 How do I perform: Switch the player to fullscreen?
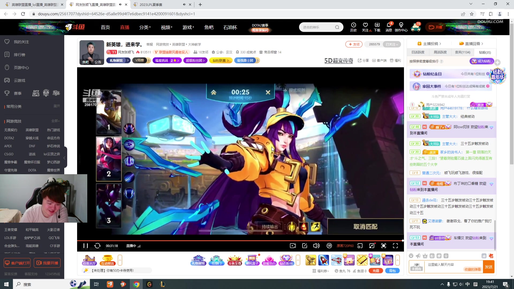(395, 246)
